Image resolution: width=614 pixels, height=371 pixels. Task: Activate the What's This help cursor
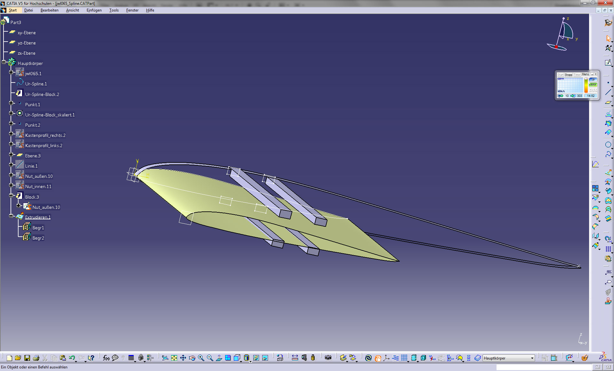91,358
